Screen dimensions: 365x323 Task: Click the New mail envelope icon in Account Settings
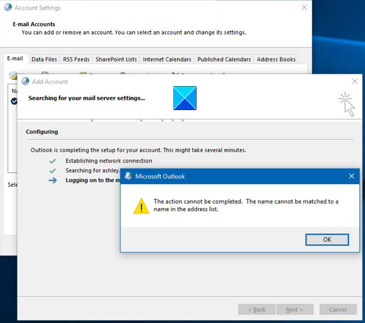pos(13,76)
